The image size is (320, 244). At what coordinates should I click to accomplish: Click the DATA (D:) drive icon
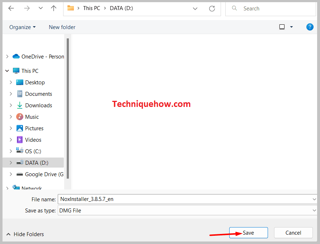(x=20, y=162)
